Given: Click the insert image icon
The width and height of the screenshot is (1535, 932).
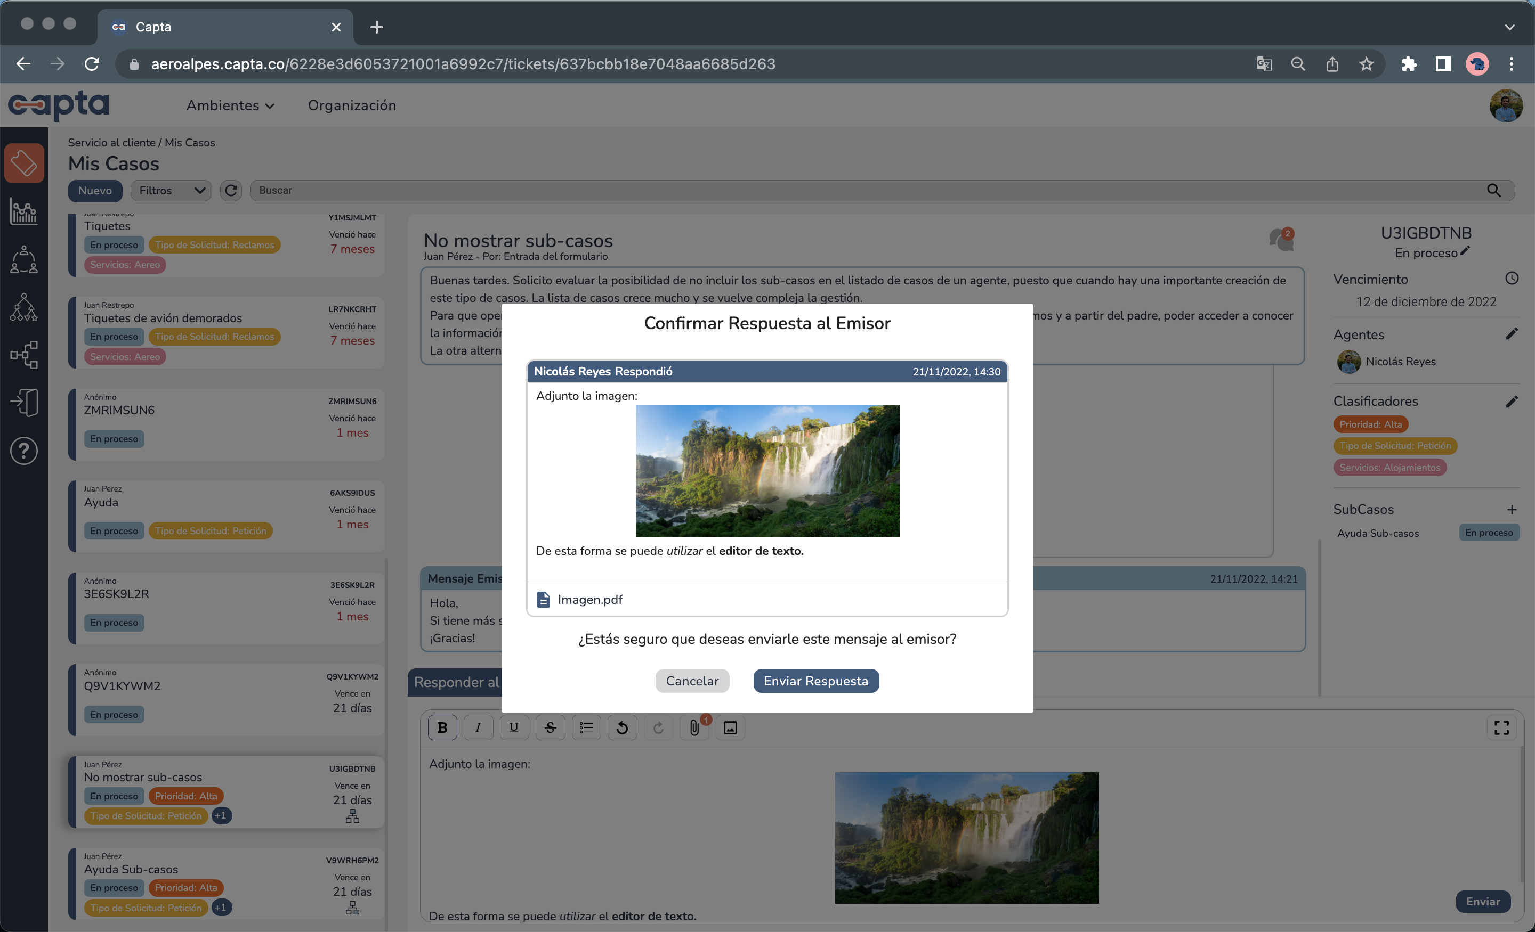Looking at the screenshot, I should pyautogui.click(x=730, y=727).
